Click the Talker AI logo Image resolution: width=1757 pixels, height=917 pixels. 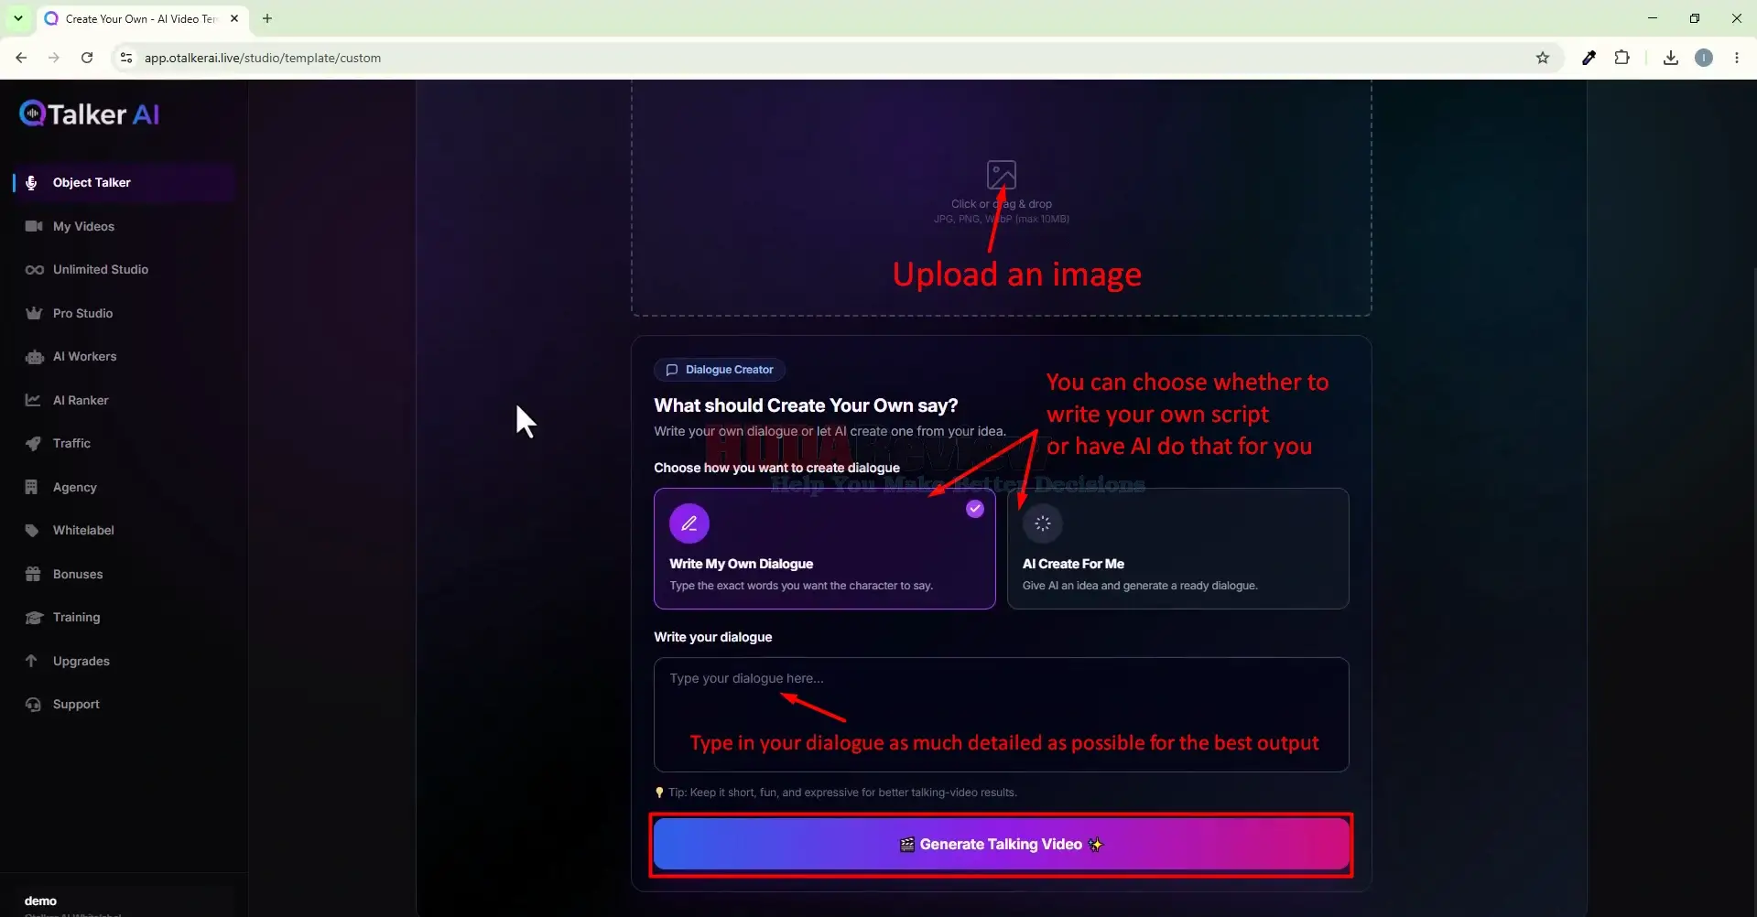(x=90, y=113)
